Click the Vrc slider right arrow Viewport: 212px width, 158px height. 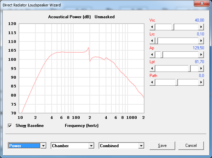point(201,27)
